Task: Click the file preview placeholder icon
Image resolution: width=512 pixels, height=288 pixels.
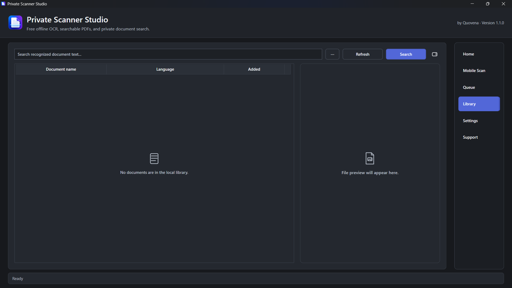Action: coord(370,158)
